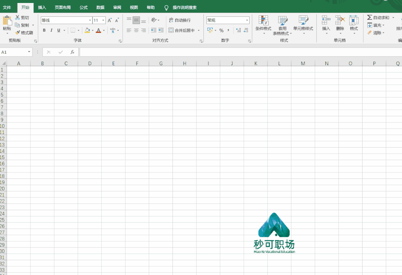The image size is (402, 275).
Task: Open the File (文件) tab
Action: (x=7, y=7)
